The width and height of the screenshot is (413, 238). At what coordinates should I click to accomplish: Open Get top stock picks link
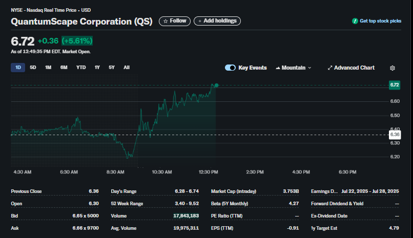pos(380,21)
